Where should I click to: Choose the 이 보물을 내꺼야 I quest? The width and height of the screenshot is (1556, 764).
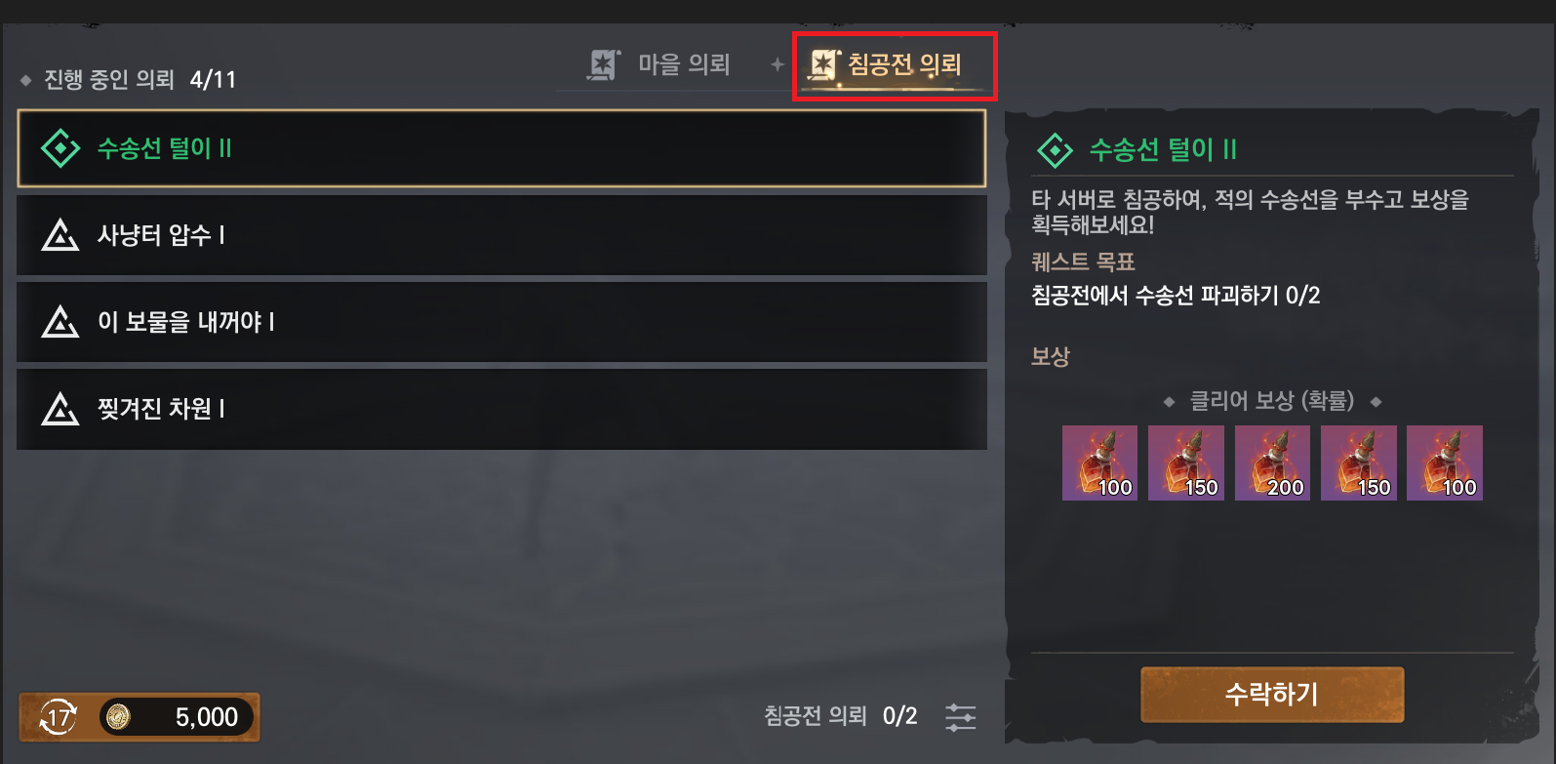click(501, 322)
